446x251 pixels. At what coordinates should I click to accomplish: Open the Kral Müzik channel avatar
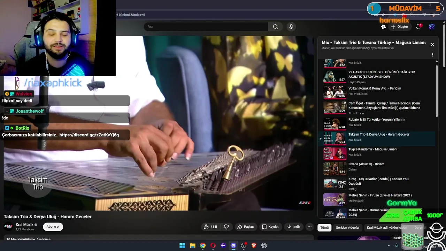pyautogui.click(x=8, y=227)
